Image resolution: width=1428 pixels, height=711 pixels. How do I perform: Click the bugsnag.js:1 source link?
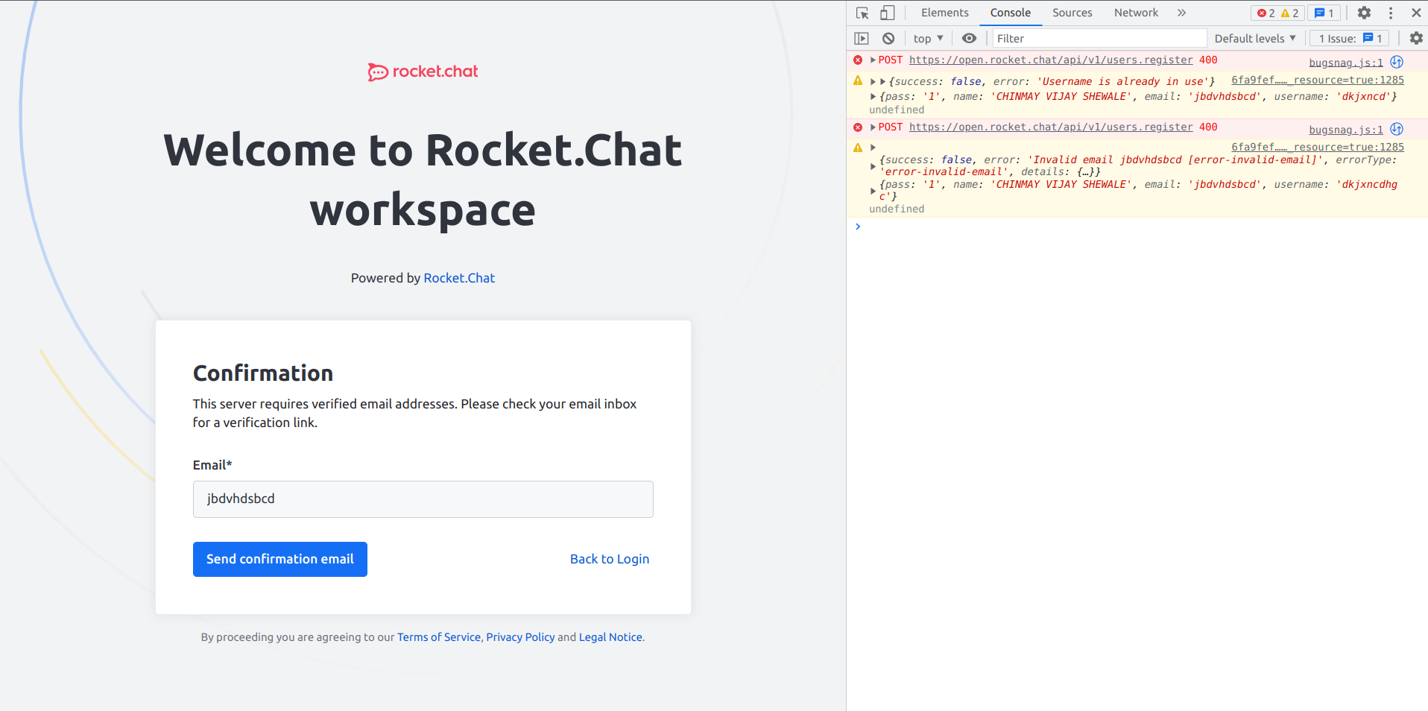point(1345,62)
